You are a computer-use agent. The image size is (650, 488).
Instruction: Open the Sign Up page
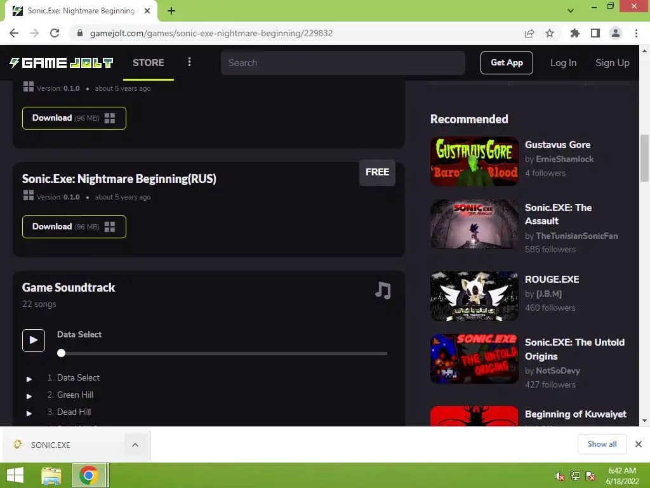(613, 63)
